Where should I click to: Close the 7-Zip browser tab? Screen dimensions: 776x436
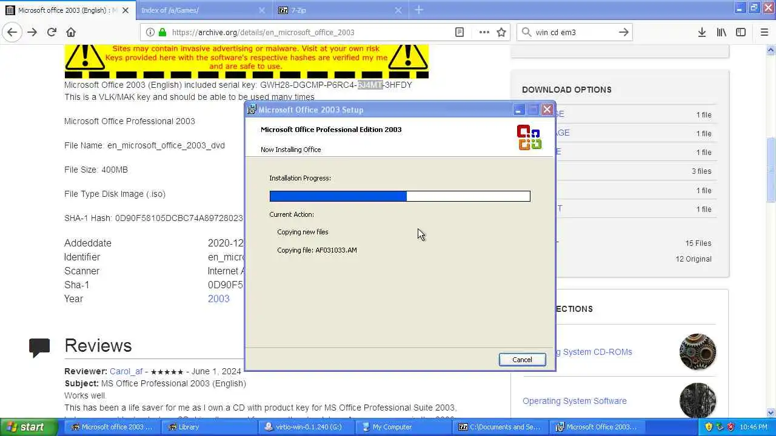point(398,10)
